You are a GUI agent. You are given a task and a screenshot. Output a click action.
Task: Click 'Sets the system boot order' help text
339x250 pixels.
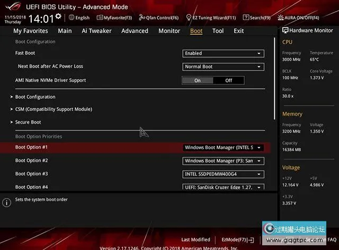[x=41, y=200]
